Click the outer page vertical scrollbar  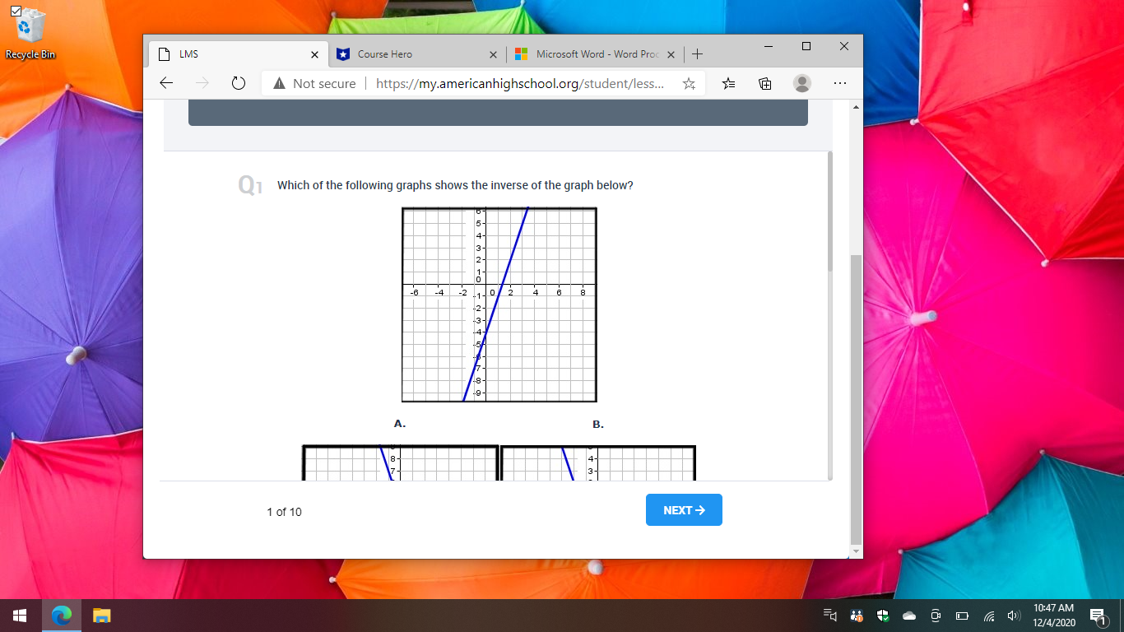pyautogui.click(x=856, y=398)
